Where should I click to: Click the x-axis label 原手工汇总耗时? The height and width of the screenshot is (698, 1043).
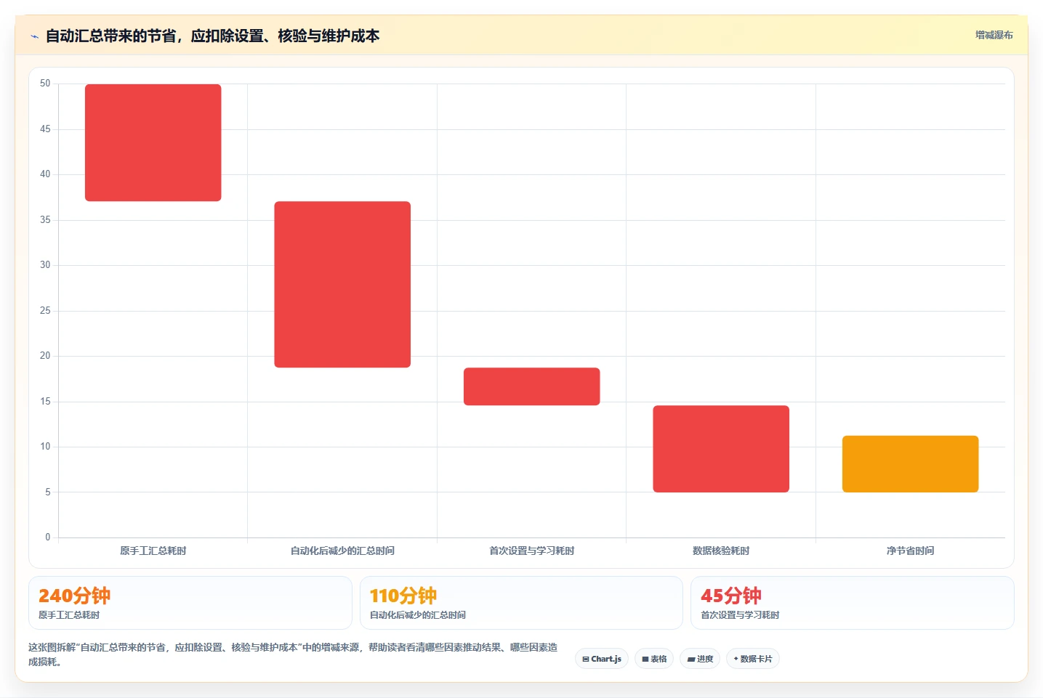(x=153, y=551)
